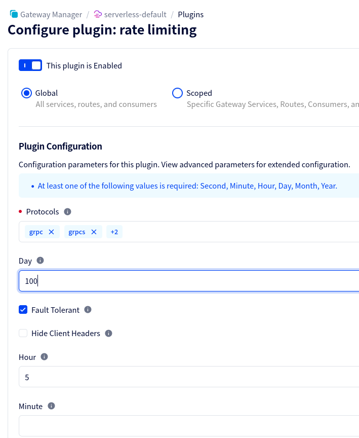Show the Fault Tolerant info tooltip icon
359x438 pixels.
pyautogui.click(x=88, y=309)
